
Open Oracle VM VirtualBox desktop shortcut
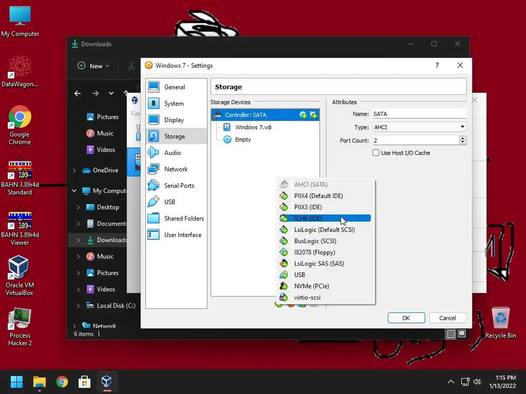coord(19,275)
